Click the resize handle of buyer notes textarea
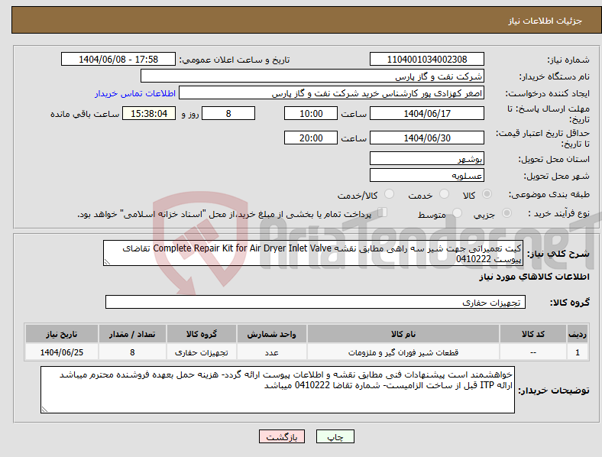This screenshot has height=457, width=602. (x=44, y=410)
